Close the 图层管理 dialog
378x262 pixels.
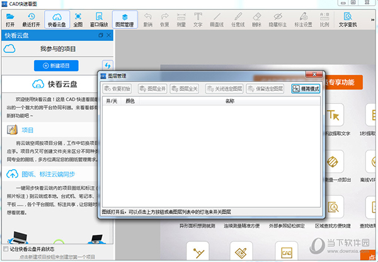pyautogui.click(x=314, y=74)
